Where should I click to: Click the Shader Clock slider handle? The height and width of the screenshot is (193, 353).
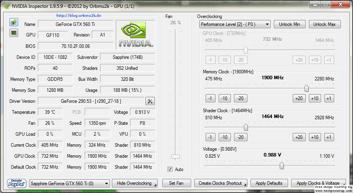tap(246, 127)
